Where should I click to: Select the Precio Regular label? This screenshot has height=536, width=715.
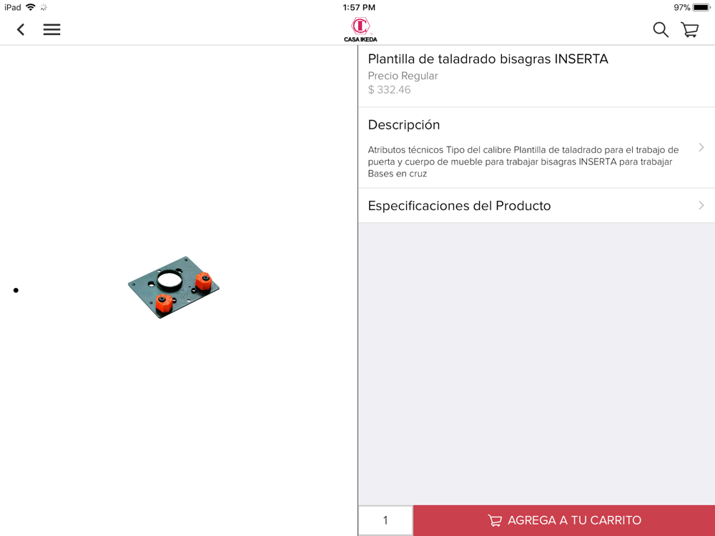pyautogui.click(x=403, y=76)
